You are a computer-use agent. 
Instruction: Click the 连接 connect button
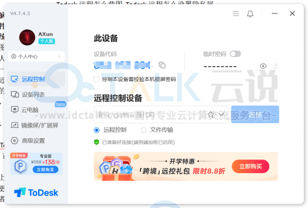(255, 114)
